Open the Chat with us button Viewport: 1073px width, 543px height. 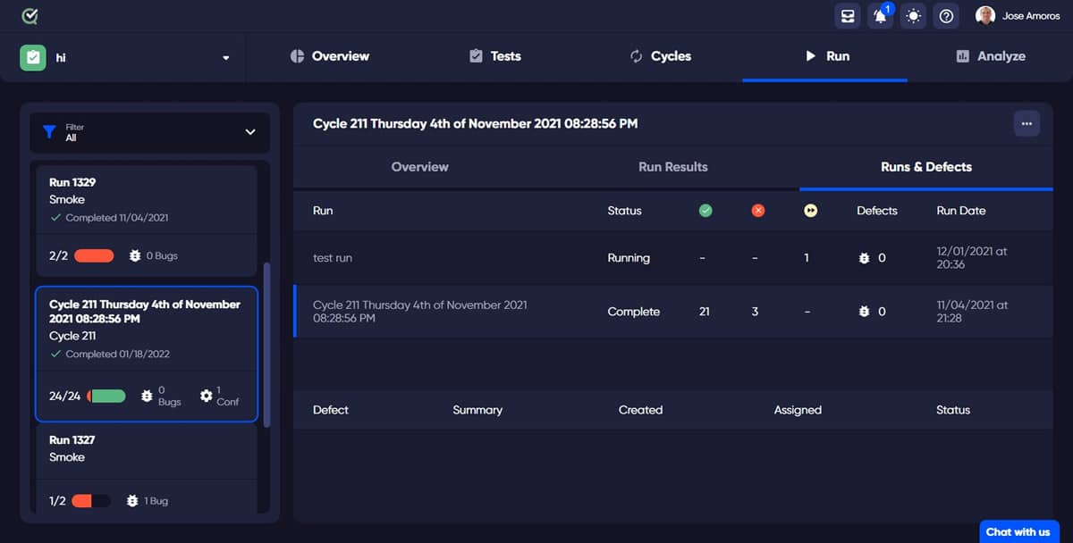[1018, 531]
